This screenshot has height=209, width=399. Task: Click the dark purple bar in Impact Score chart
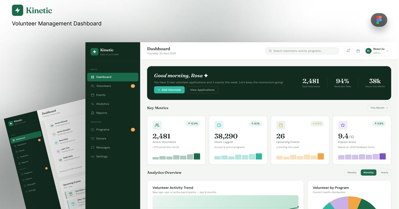click(x=382, y=156)
